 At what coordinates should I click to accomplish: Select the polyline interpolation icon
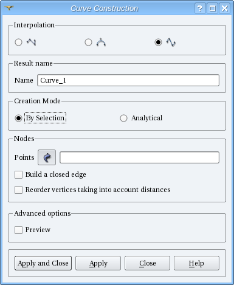pos(31,42)
